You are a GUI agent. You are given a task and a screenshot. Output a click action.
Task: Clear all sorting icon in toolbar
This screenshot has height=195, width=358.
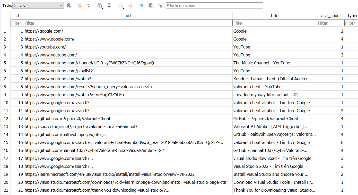pyautogui.click(x=89, y=5)
